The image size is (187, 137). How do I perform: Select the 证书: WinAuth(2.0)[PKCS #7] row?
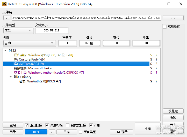point(76,81)
